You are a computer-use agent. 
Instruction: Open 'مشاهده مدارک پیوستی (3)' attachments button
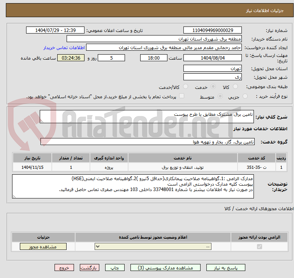[165, 268]
